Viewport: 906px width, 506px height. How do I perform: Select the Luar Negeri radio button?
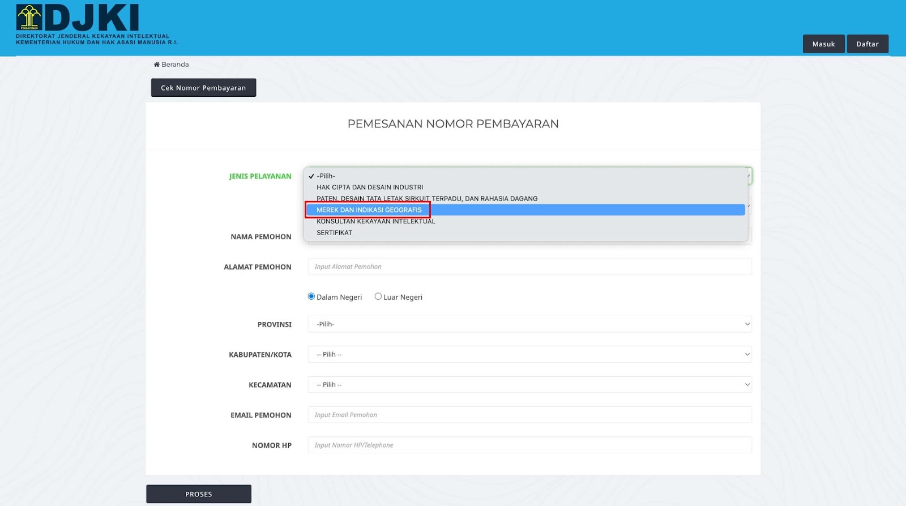[378, 296]
